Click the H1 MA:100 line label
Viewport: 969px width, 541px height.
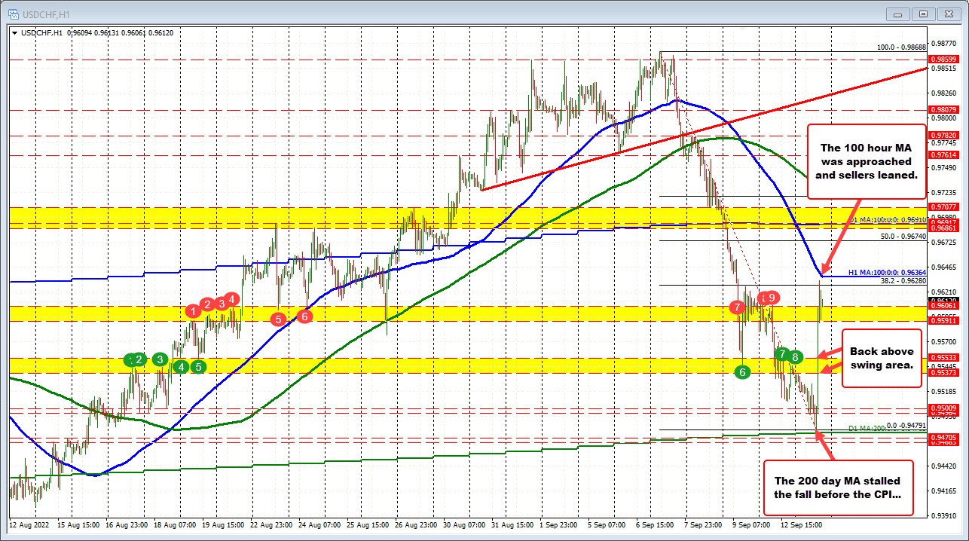point(887,273)
